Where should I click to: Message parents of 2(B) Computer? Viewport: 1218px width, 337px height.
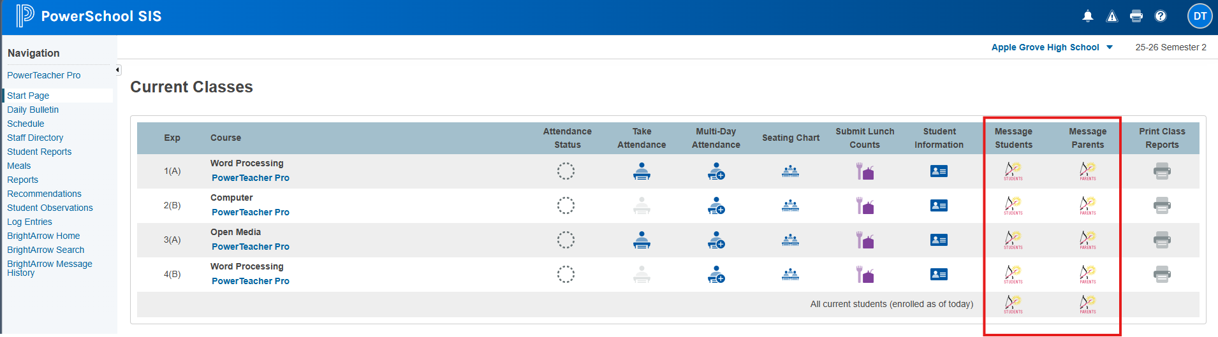point(1088,206)
